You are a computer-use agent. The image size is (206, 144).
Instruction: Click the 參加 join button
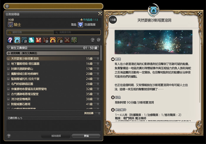coord(86,136)
